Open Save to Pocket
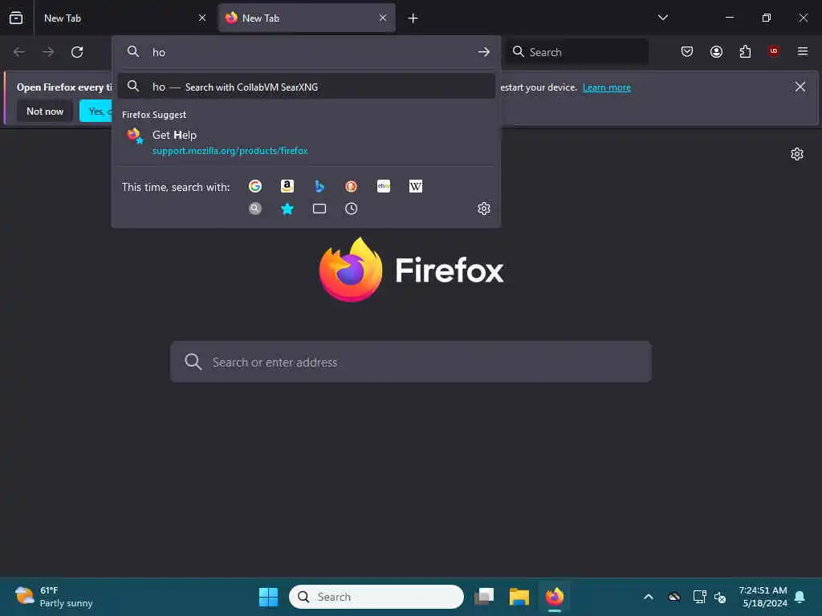This screenshot has height=616, width=822. pos(687,51)
